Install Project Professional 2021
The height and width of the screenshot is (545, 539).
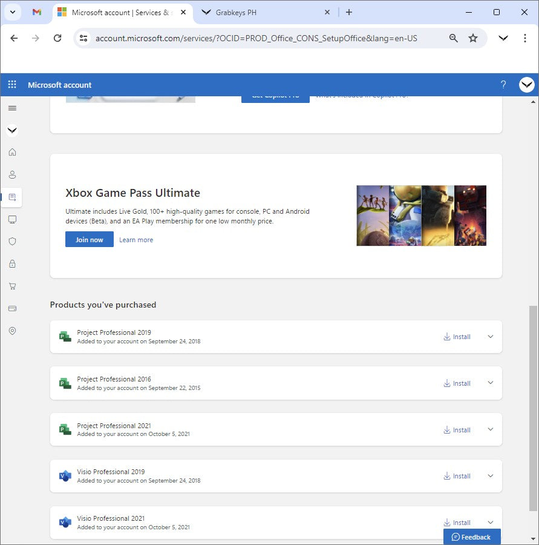pos(457,430)
